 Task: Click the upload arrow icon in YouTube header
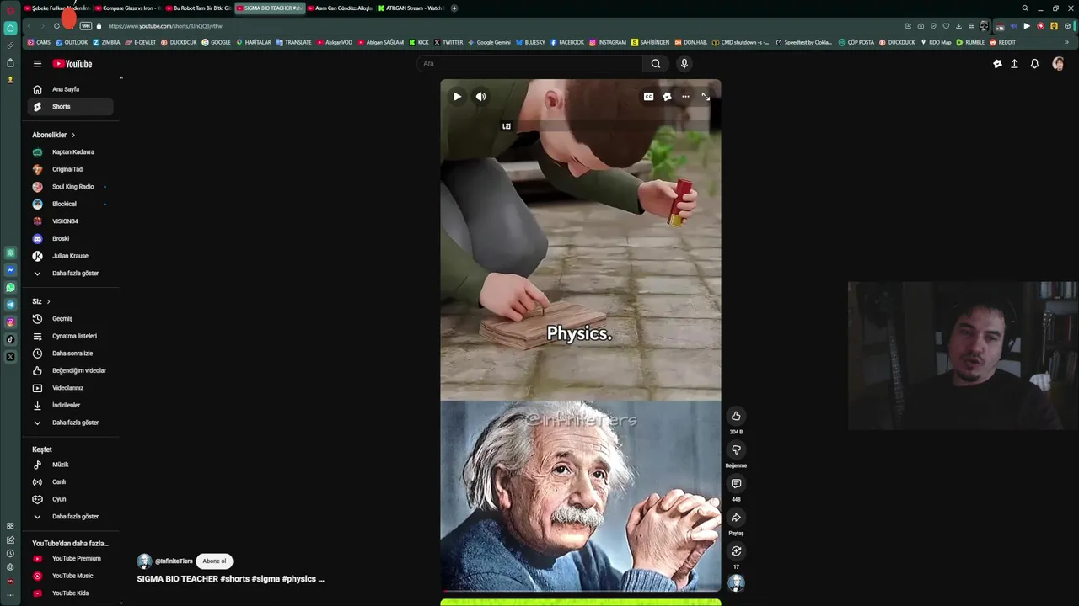click(x=1014, y=64)
